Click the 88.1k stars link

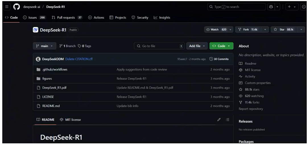click(x=252, y=89)
